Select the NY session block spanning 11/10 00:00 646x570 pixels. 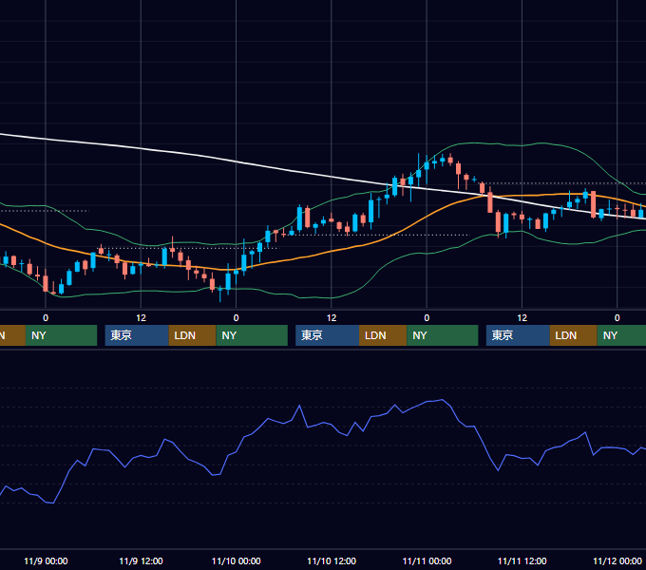click(x=252, y=335)
